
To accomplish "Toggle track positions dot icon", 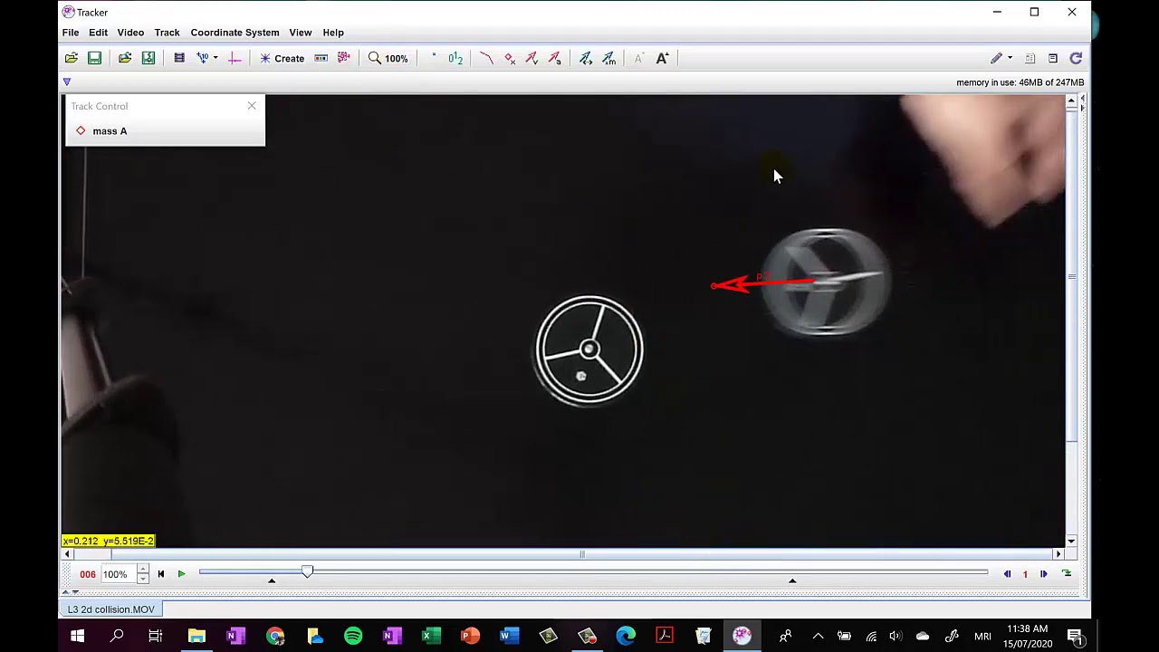I will (x=434, y=58).
